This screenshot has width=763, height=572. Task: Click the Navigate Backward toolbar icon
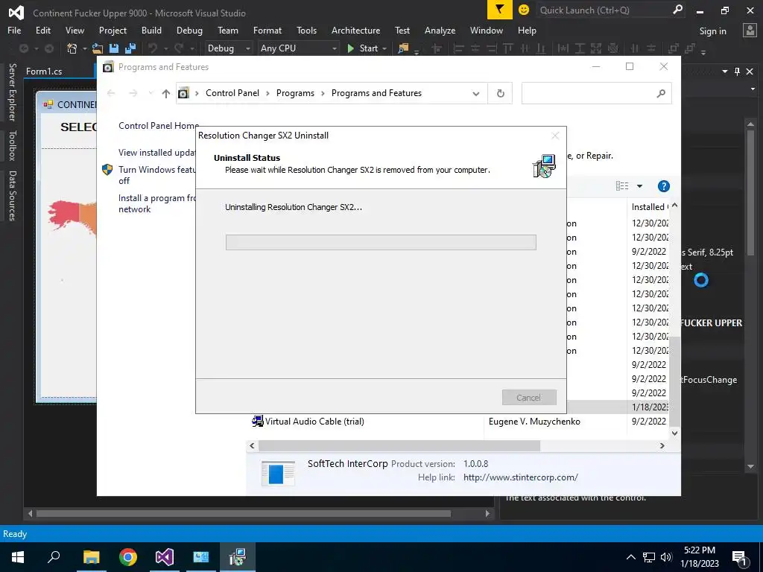coord(23,48)
